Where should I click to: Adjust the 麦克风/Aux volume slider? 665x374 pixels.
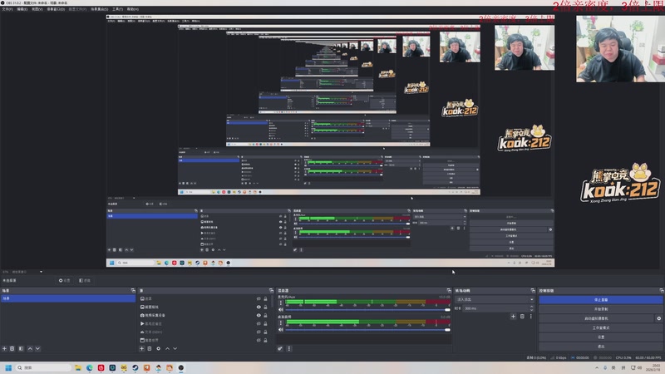[x=367, y=310]
